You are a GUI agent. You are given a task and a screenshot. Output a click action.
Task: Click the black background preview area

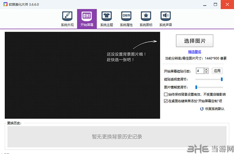[82, 75]
